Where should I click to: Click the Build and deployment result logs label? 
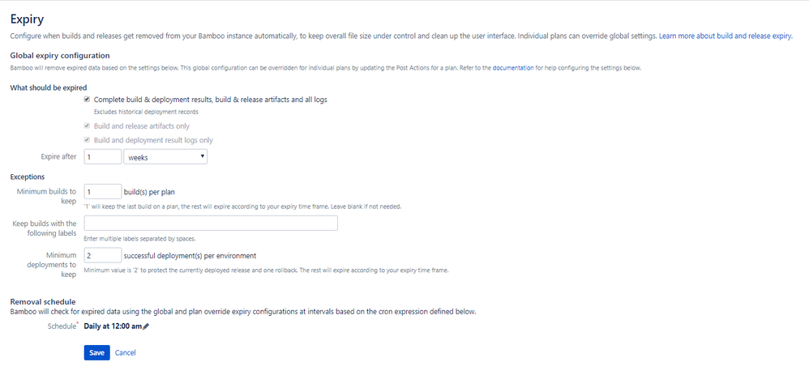coord(153,140)
